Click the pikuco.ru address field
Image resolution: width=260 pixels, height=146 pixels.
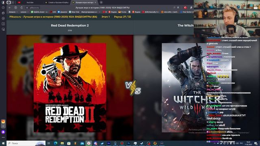point(35,8)
